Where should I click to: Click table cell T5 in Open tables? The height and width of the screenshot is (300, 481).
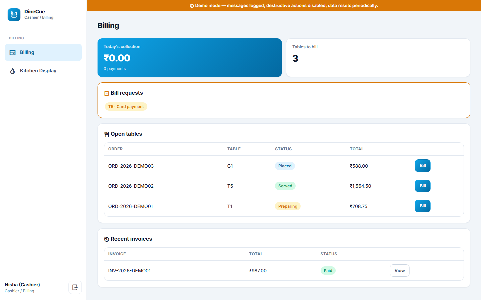230,186
